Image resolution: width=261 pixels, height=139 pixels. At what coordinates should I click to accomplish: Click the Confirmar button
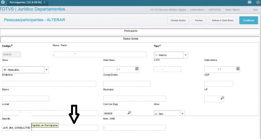pos(249,20)
